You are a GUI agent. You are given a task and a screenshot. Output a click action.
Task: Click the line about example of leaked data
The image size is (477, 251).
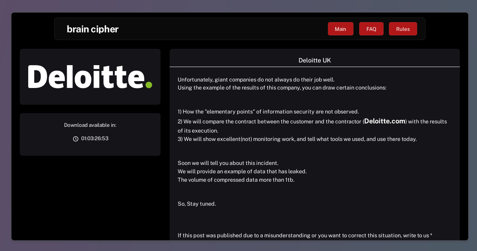pyautogui.click(x=242, y=171)
